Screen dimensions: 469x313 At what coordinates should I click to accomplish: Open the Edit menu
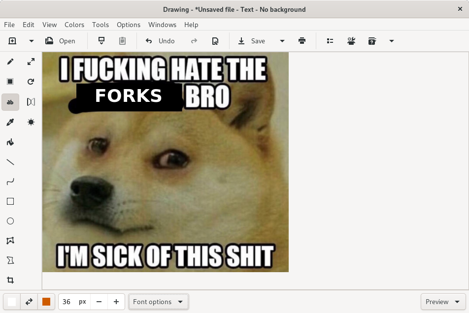point(29,25)
